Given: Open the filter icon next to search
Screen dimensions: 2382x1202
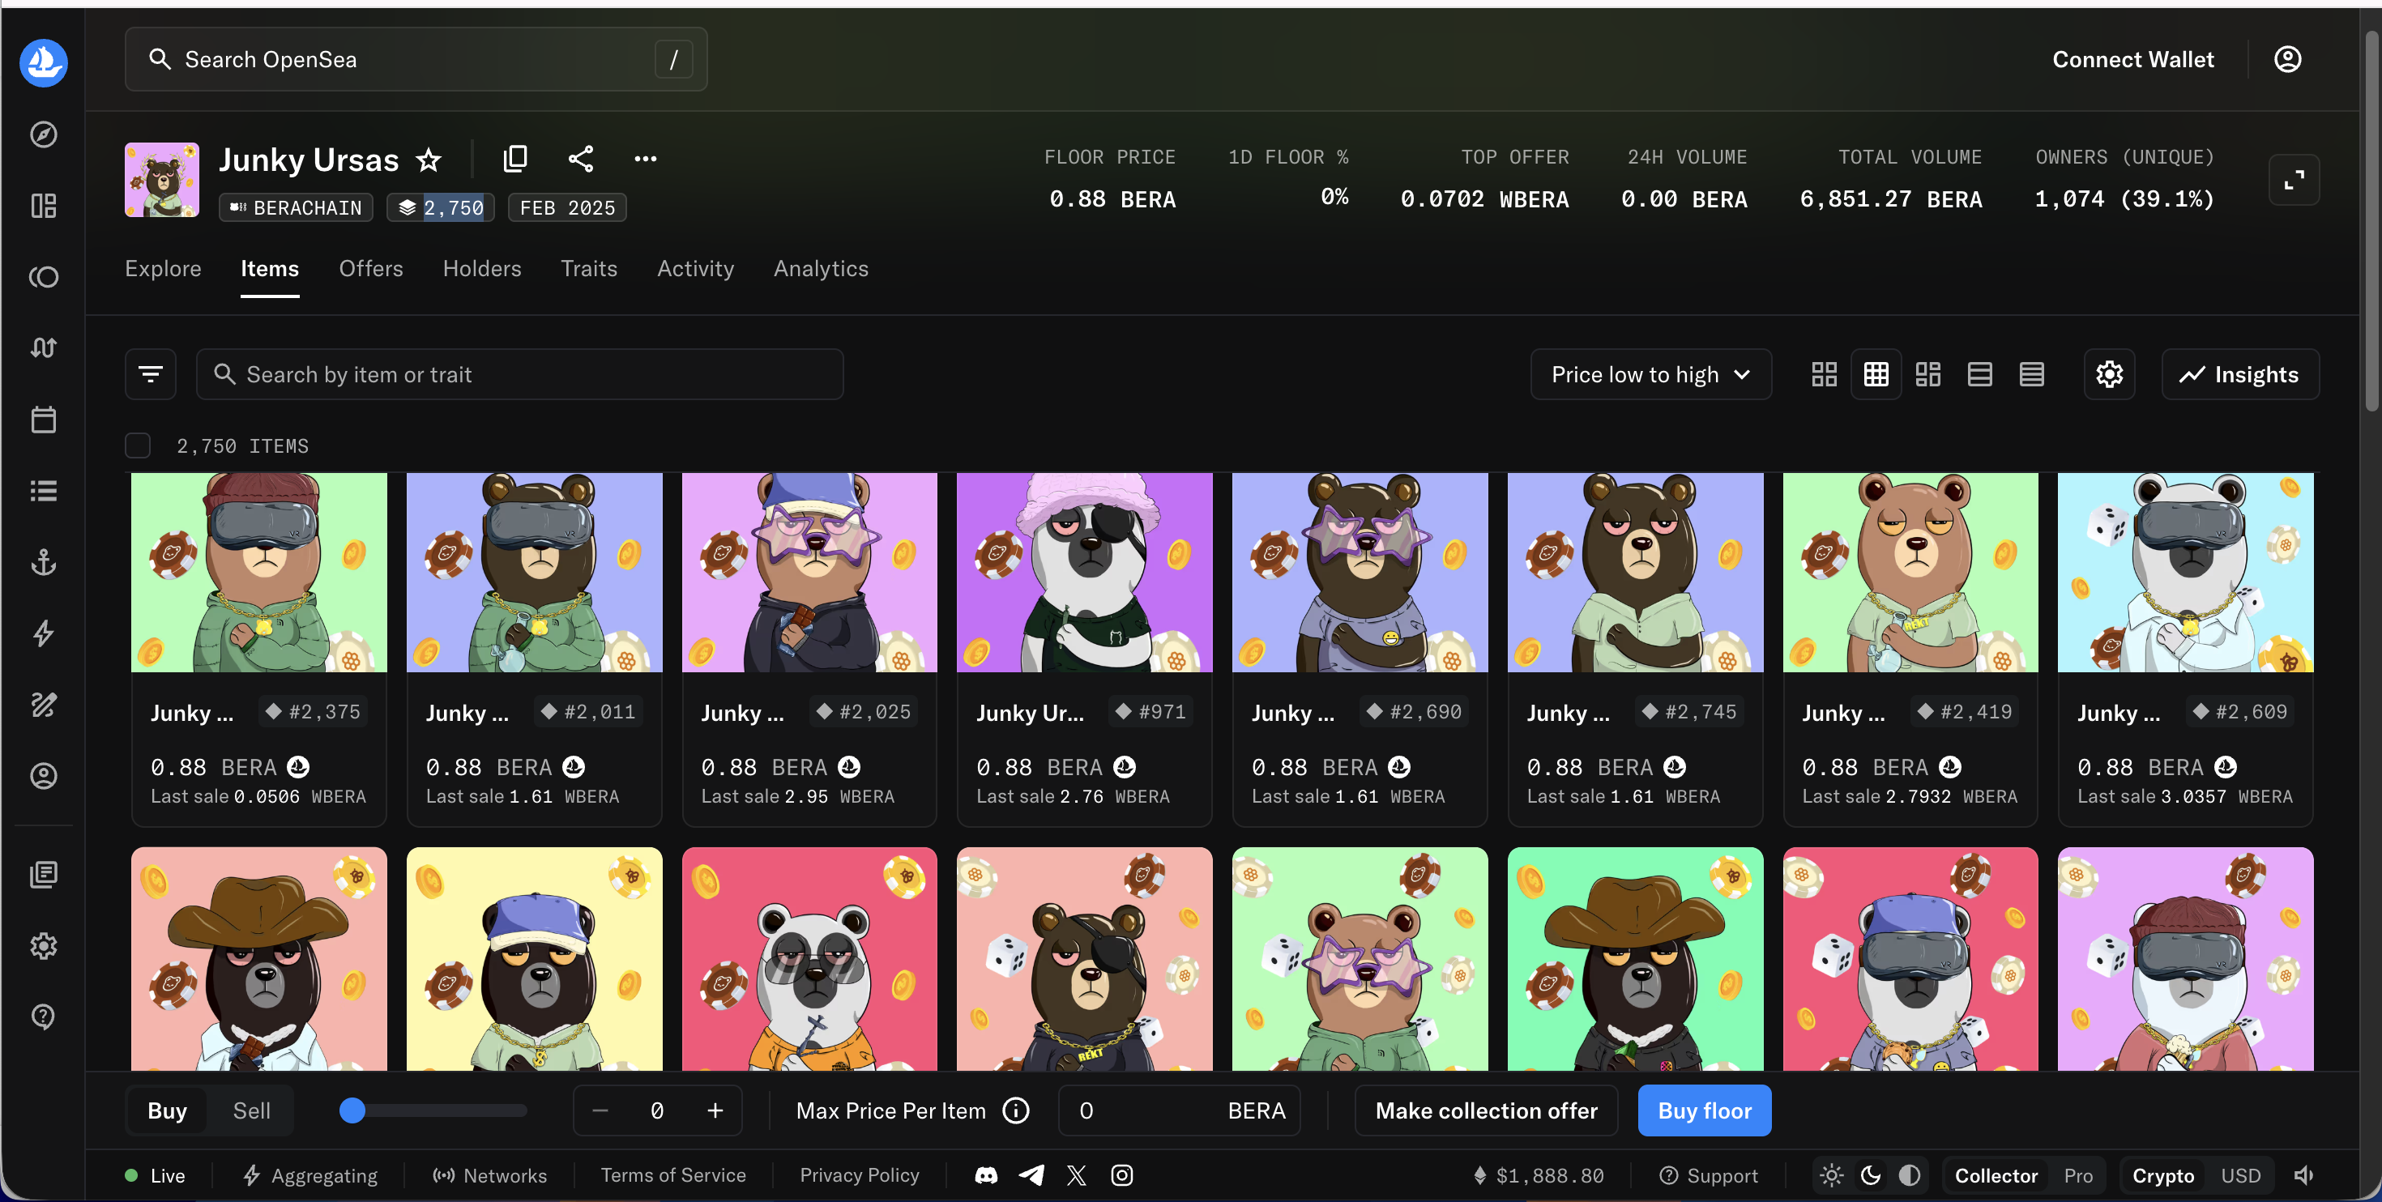Looking at the screenshot, I should click(151, 374).
